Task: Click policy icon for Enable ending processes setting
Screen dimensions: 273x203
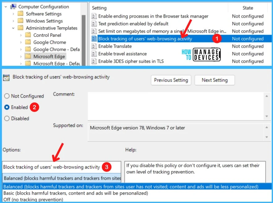Action: 94,16
